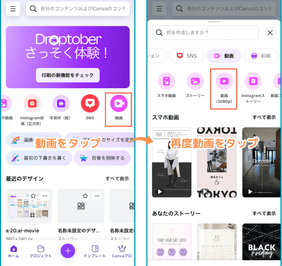Select the 動画 category chip
282x266 pixels.
point(224,56)
